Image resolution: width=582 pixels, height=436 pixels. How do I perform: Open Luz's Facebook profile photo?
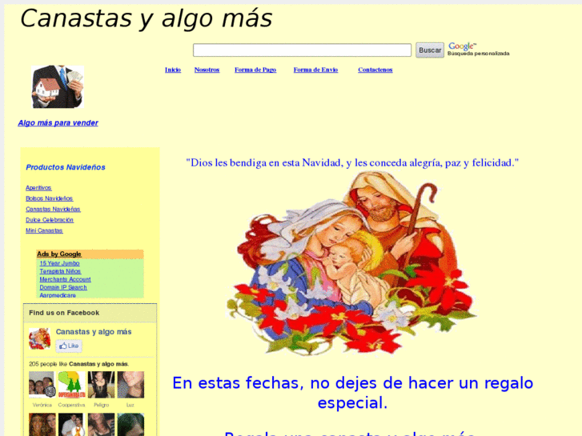130,385
